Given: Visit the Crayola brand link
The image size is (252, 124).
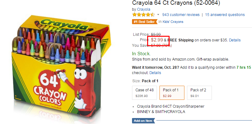Looking at the screenshot, I should tap(143, 9).
